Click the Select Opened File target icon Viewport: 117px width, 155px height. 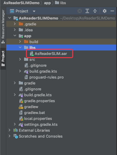click(80, 11)
